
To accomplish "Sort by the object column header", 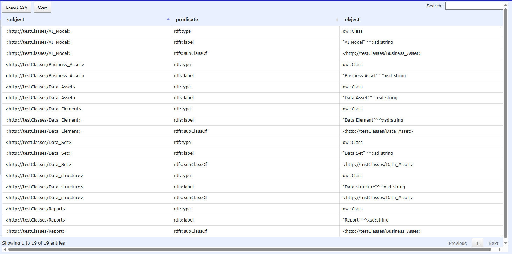I will pos(421,20).
